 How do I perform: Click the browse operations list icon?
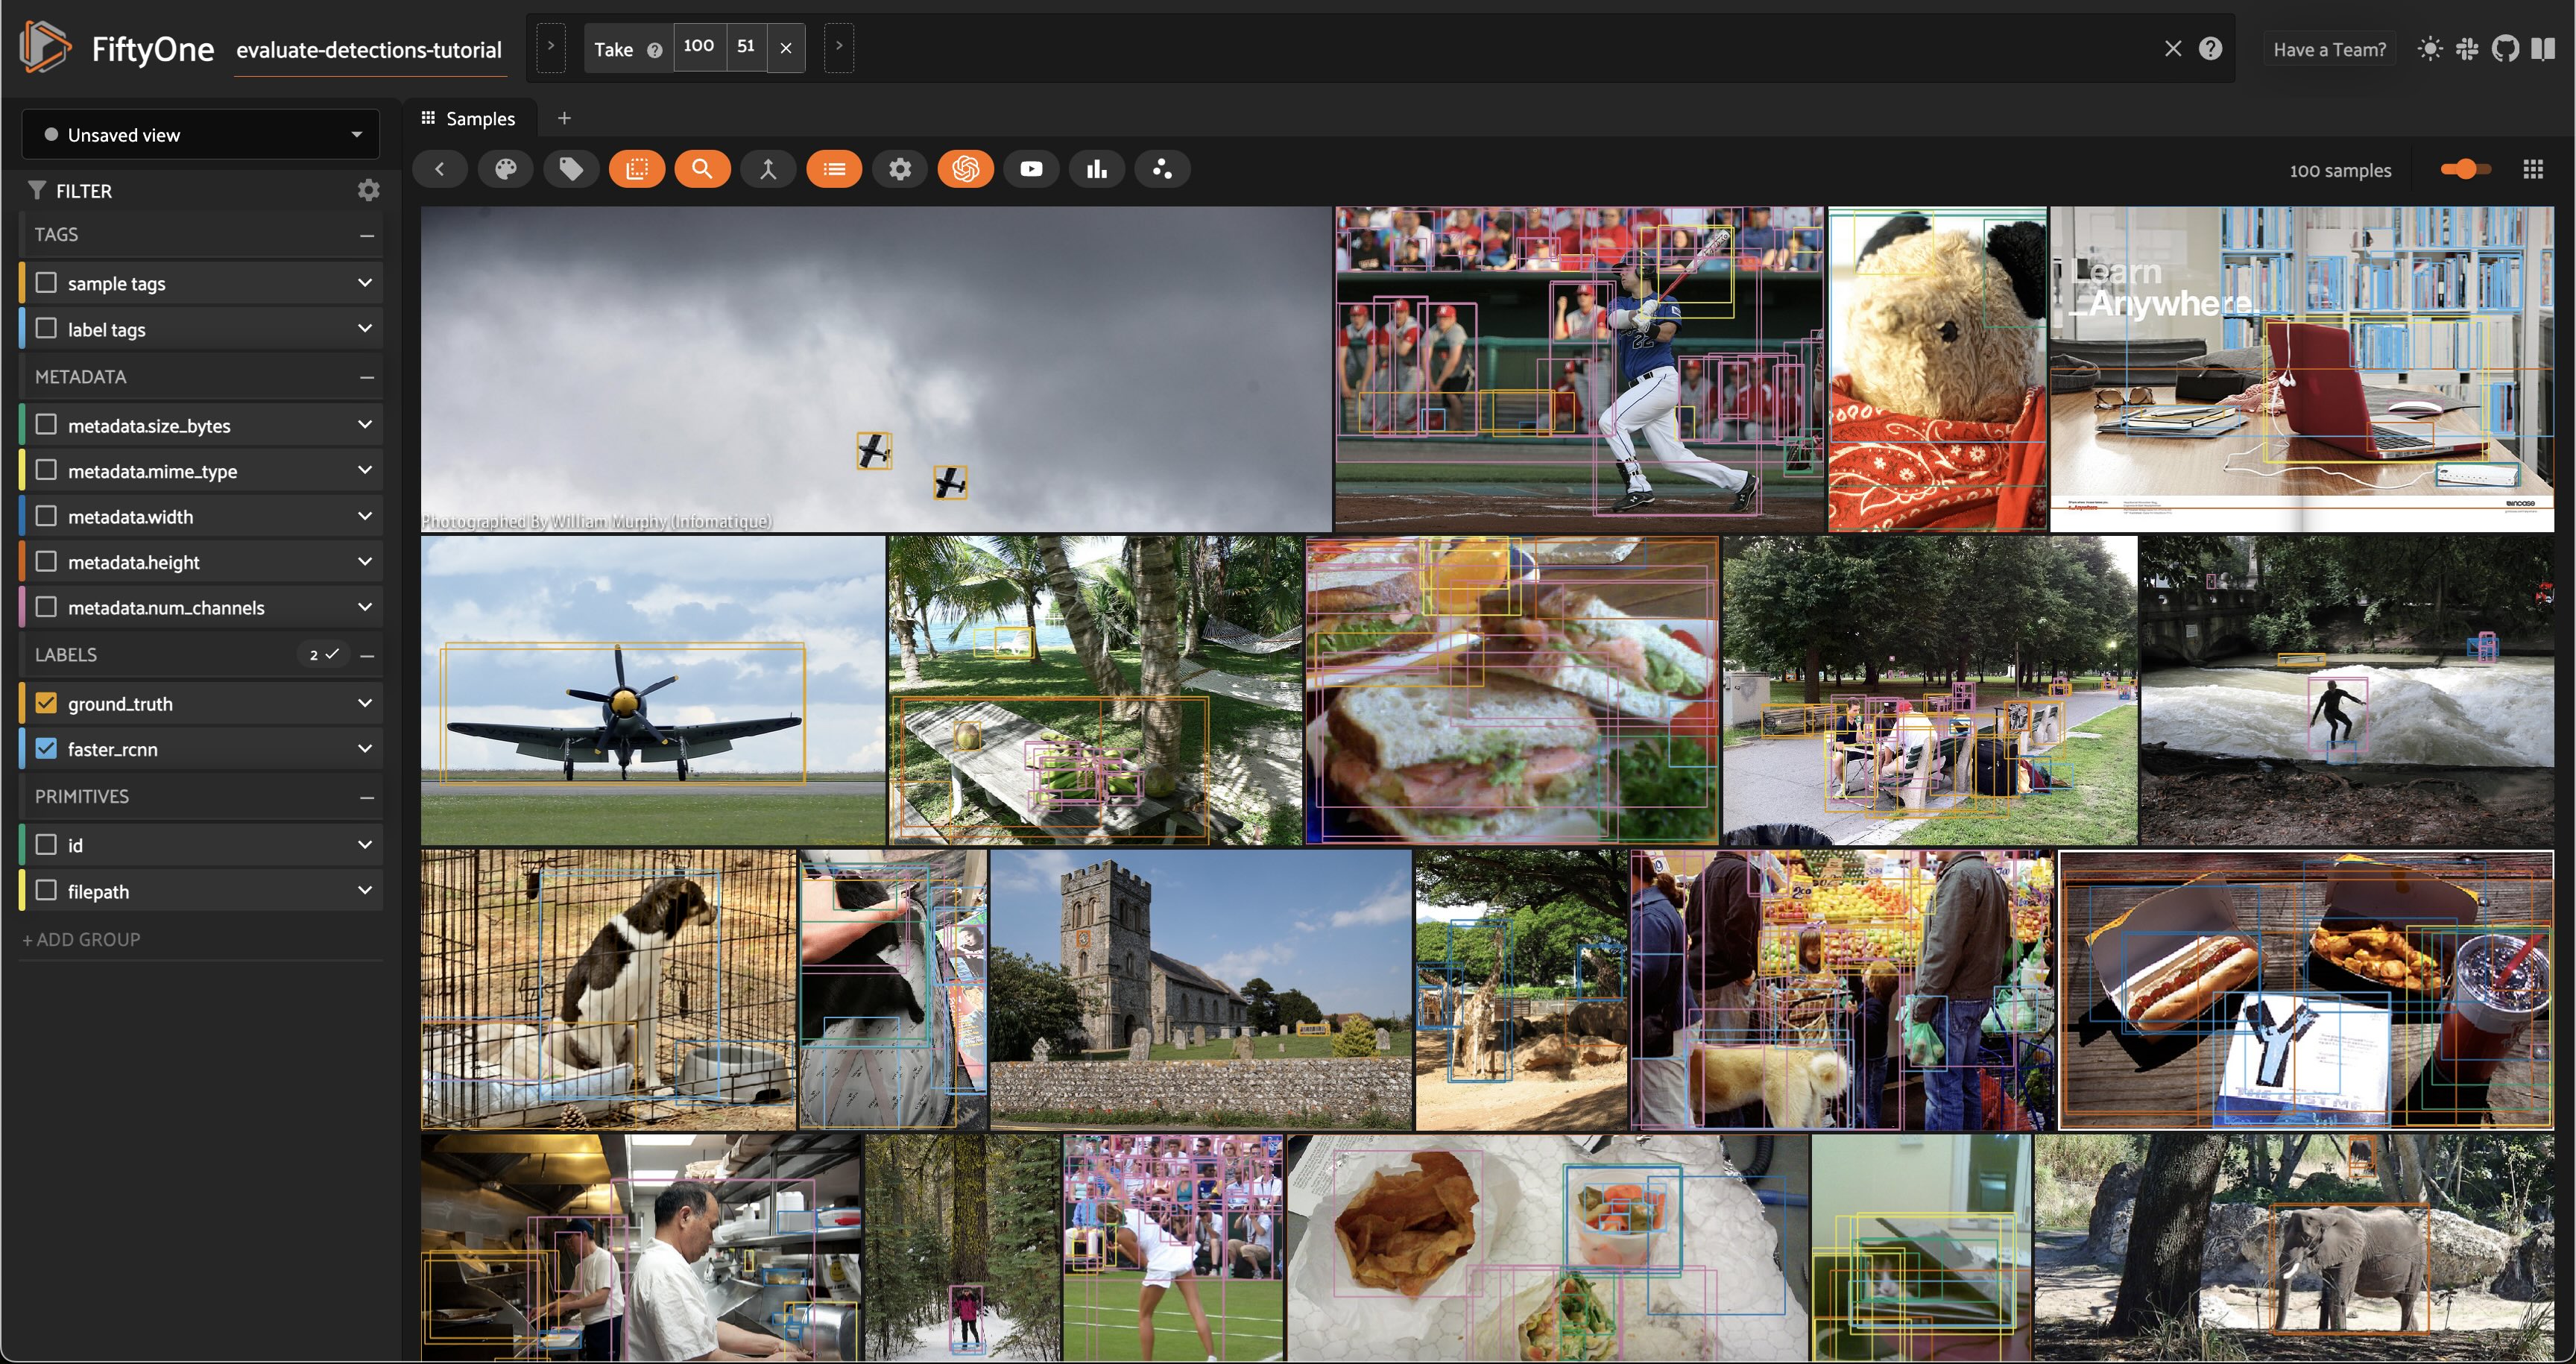tap(834, 169)
